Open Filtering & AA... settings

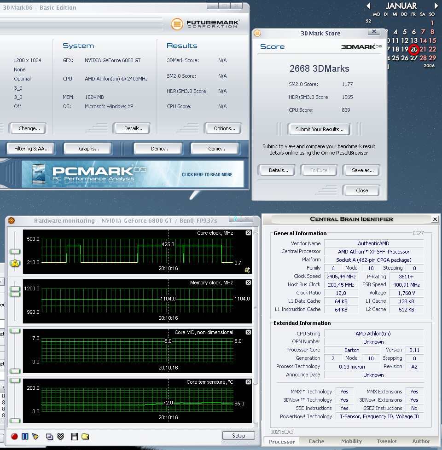click(x=31, y=149)
